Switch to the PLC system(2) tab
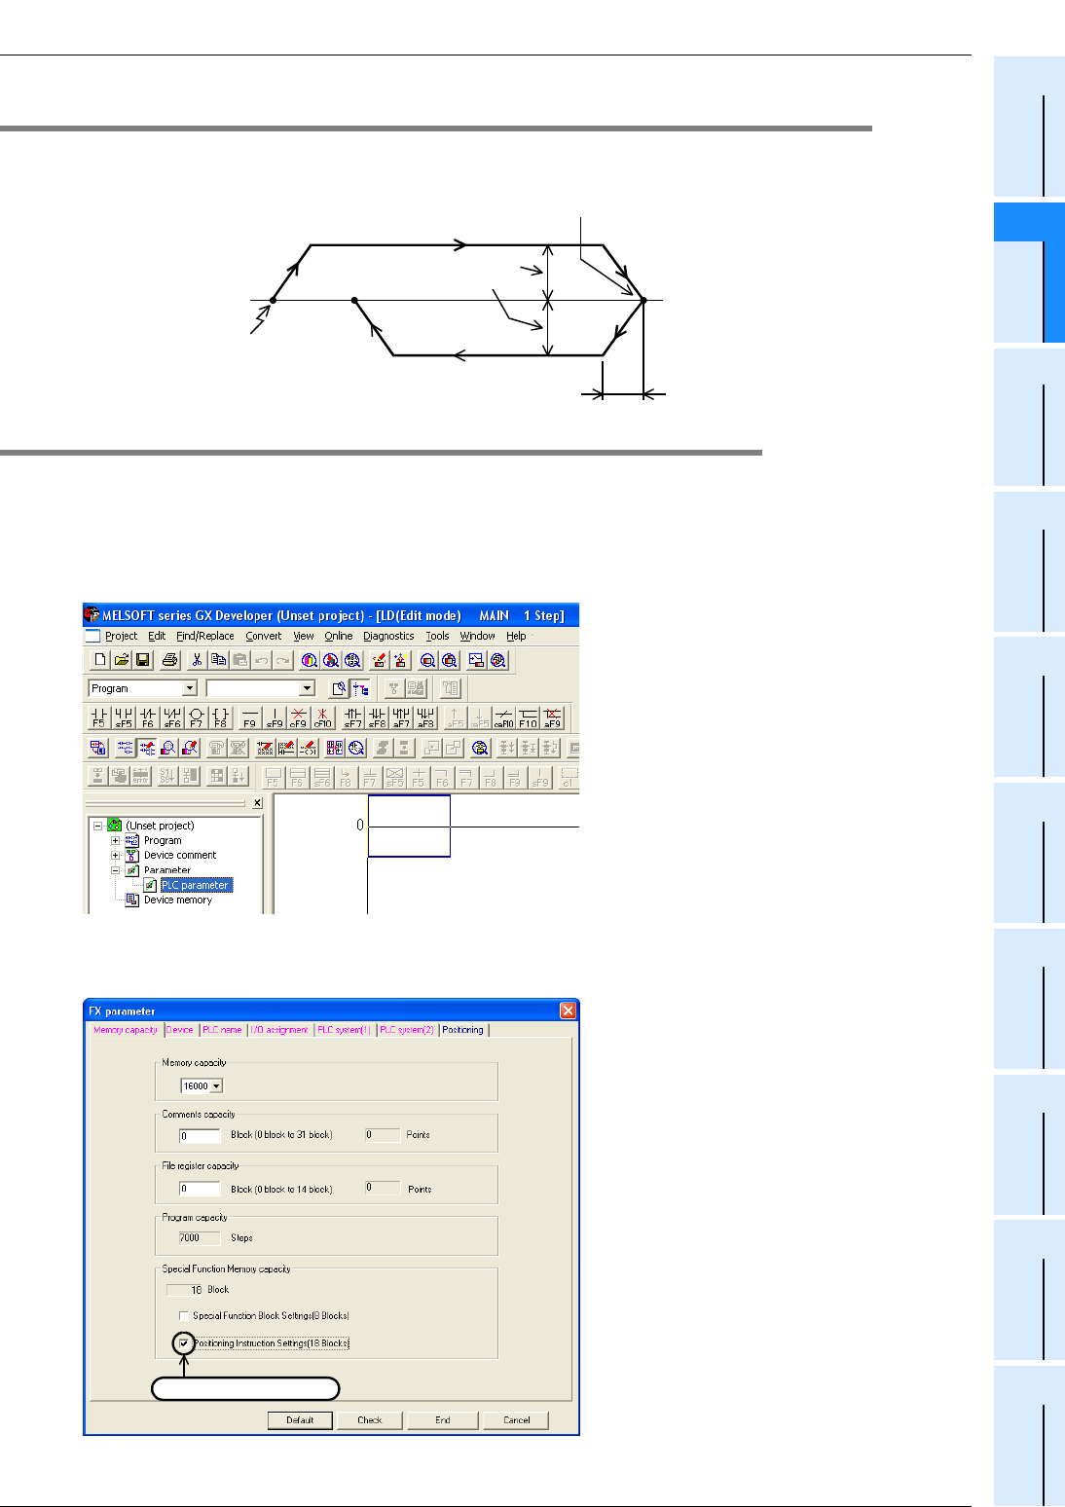The height and width of the screenshot is (1507, 1065). (x=407, y=1030)
